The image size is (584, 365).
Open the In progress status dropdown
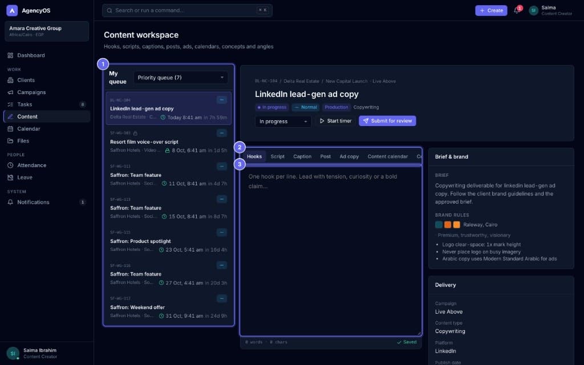[x=283, y=121]
